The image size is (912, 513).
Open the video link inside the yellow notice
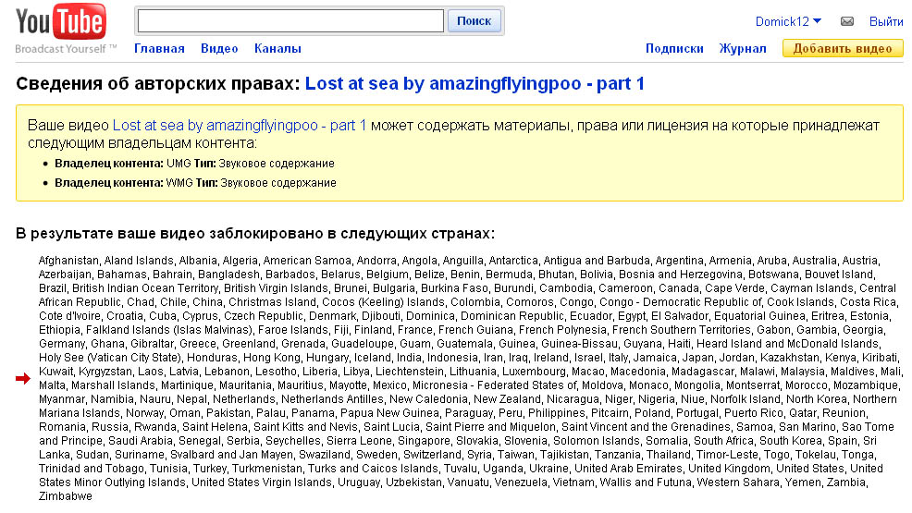tap(239, 126)
